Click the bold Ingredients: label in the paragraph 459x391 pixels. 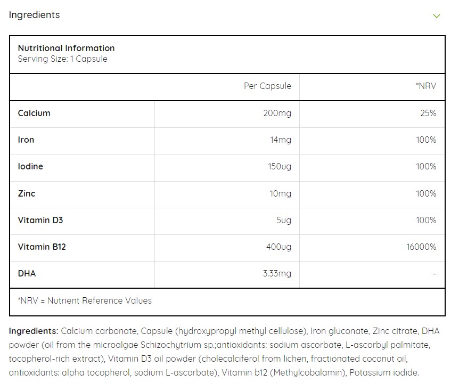34,331
